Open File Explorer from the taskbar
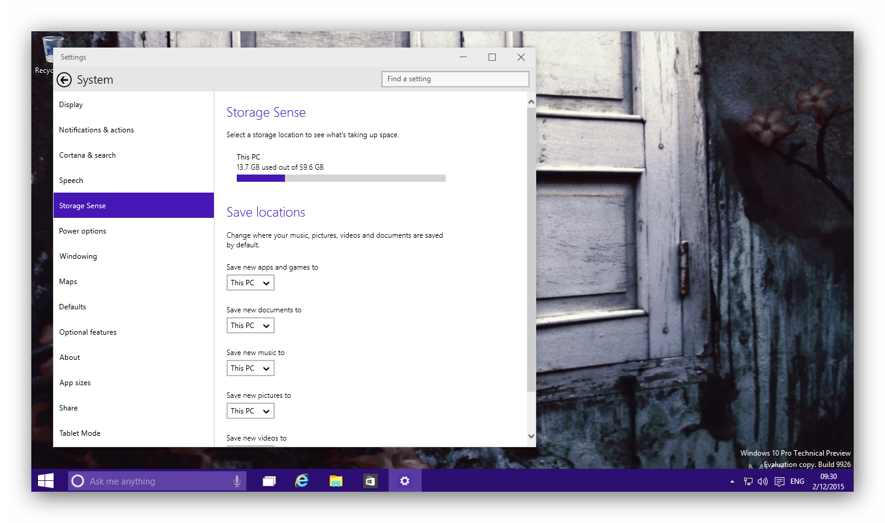Viewport: 885px width, 523px height. pyautogui.click(x=336, y=481)
